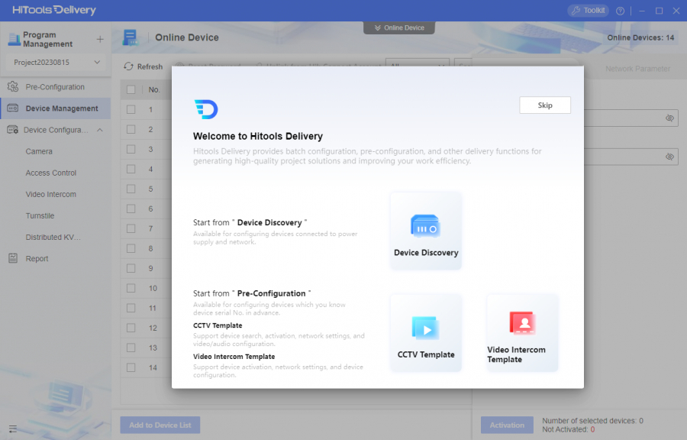Choose the Video Intercom Template card
Image resolution: width=687 pixels, height=440 pixels.
[522, 333]
